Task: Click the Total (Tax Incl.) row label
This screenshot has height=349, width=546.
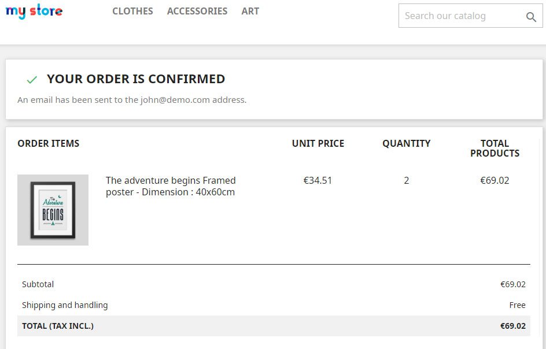Action: click(x=58, y=326)
